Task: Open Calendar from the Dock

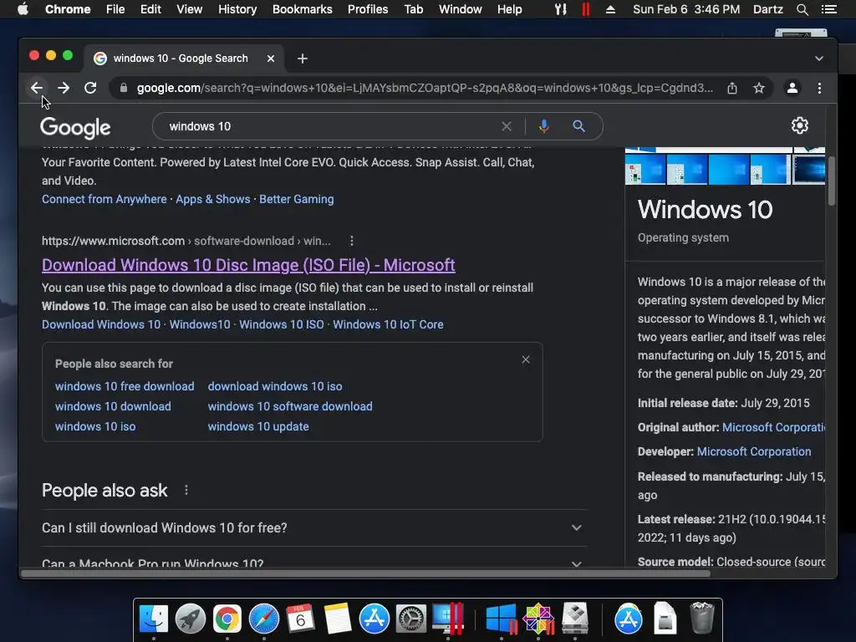Action: (x=300, y=619)
